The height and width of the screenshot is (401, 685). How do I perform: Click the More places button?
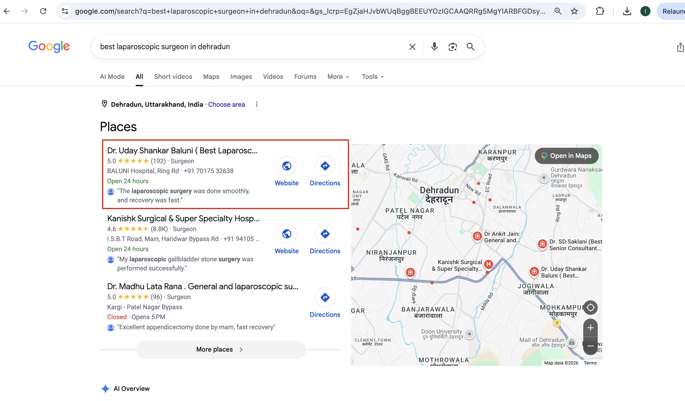point(221,349)
